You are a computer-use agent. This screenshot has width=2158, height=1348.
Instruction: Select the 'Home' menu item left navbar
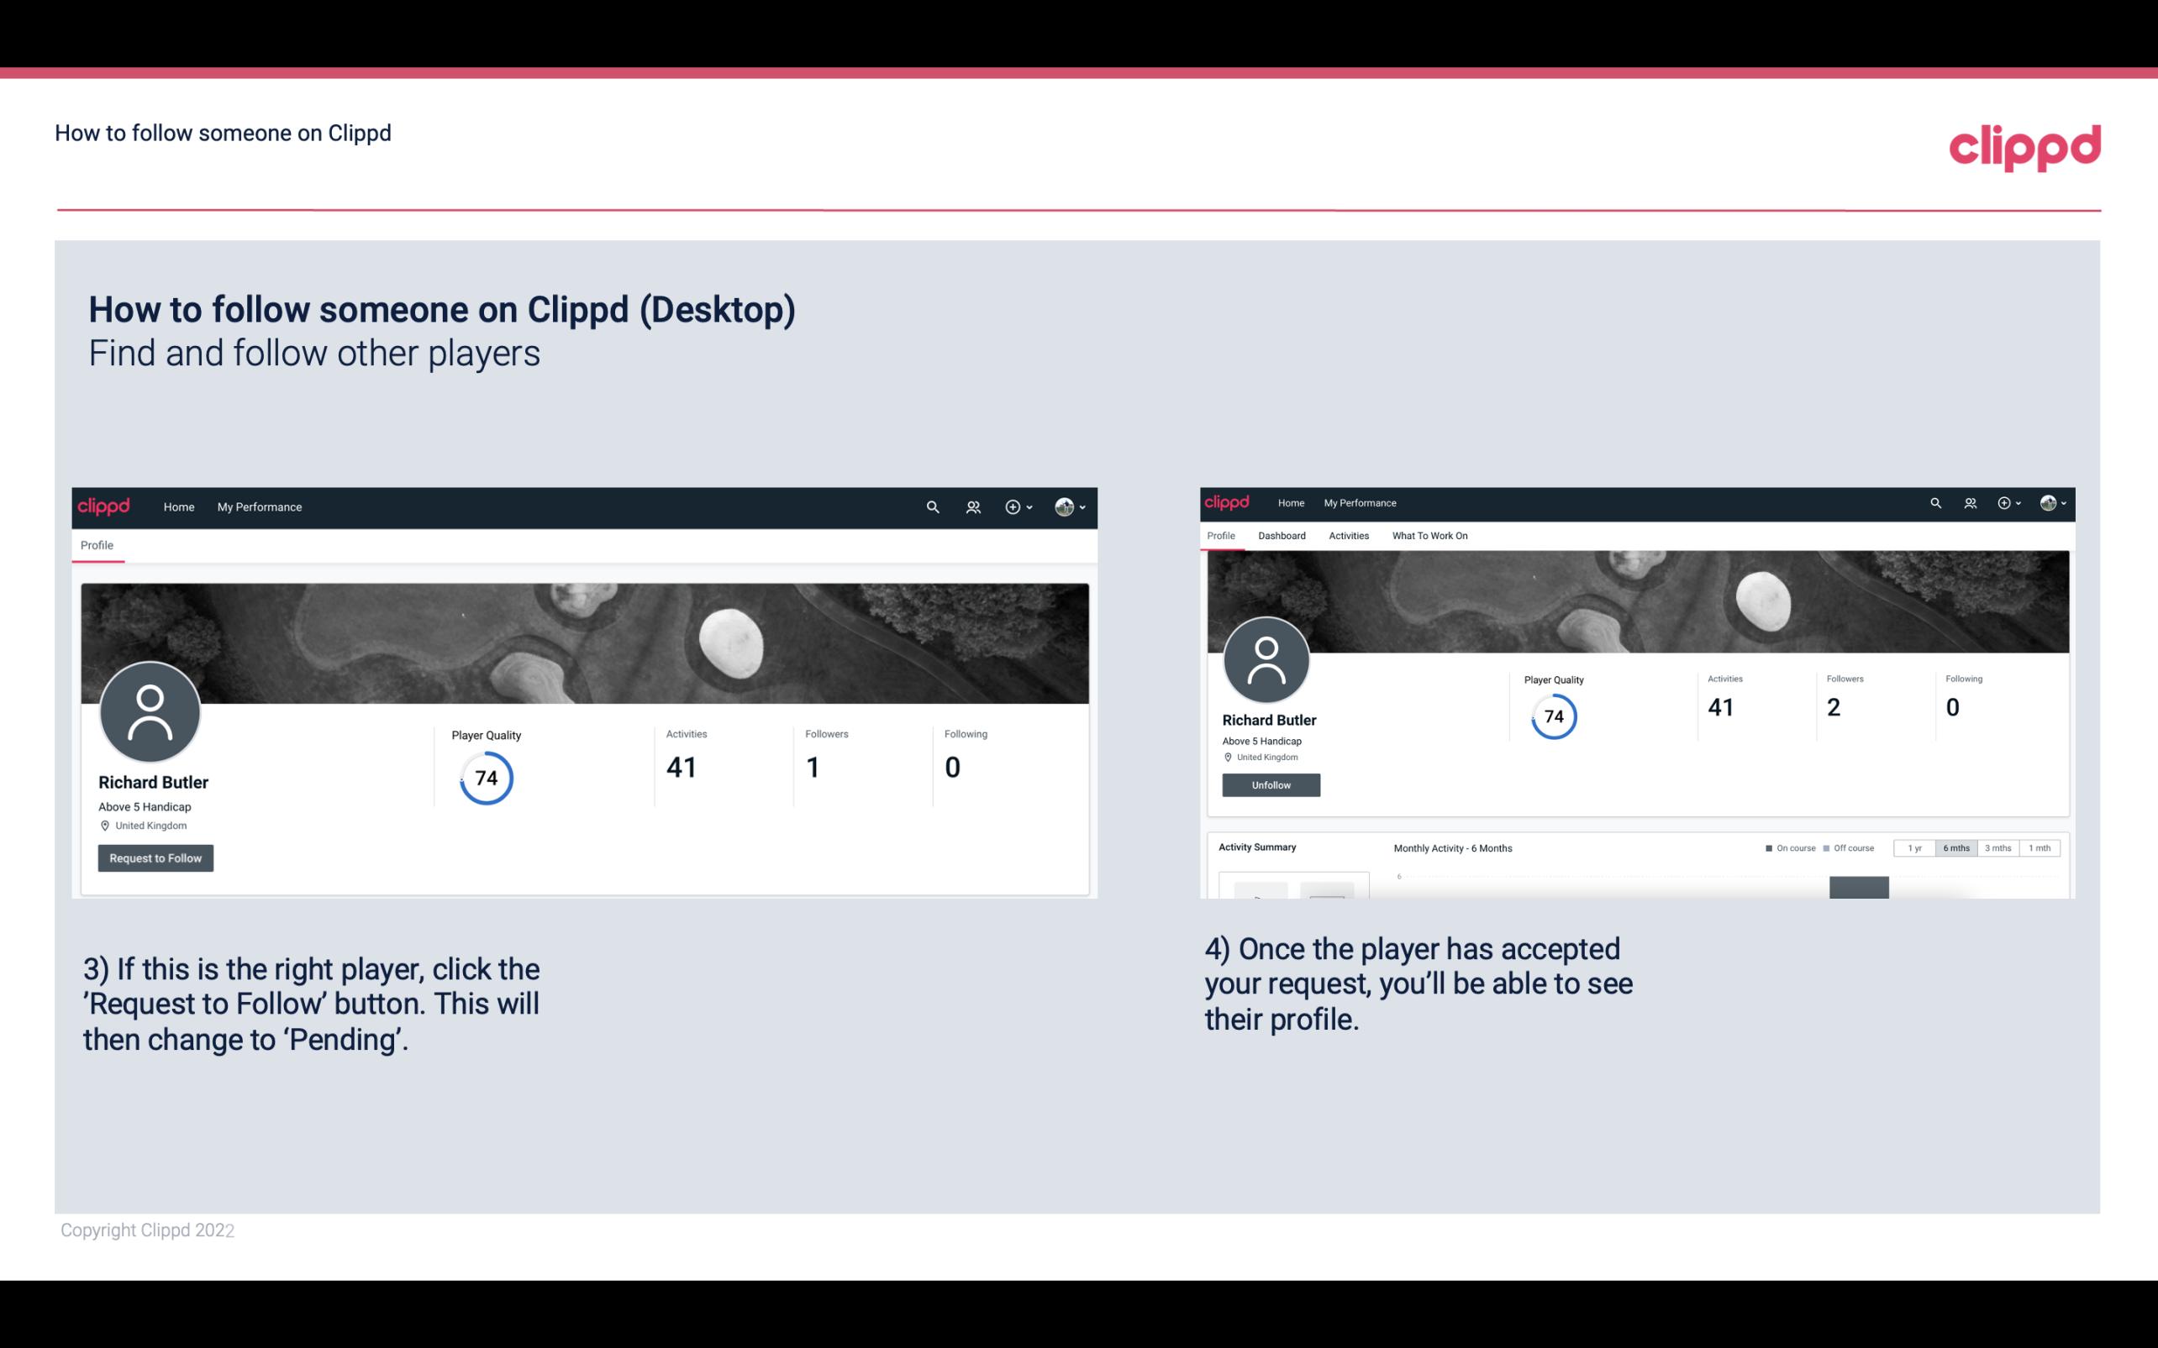(179, 506)
